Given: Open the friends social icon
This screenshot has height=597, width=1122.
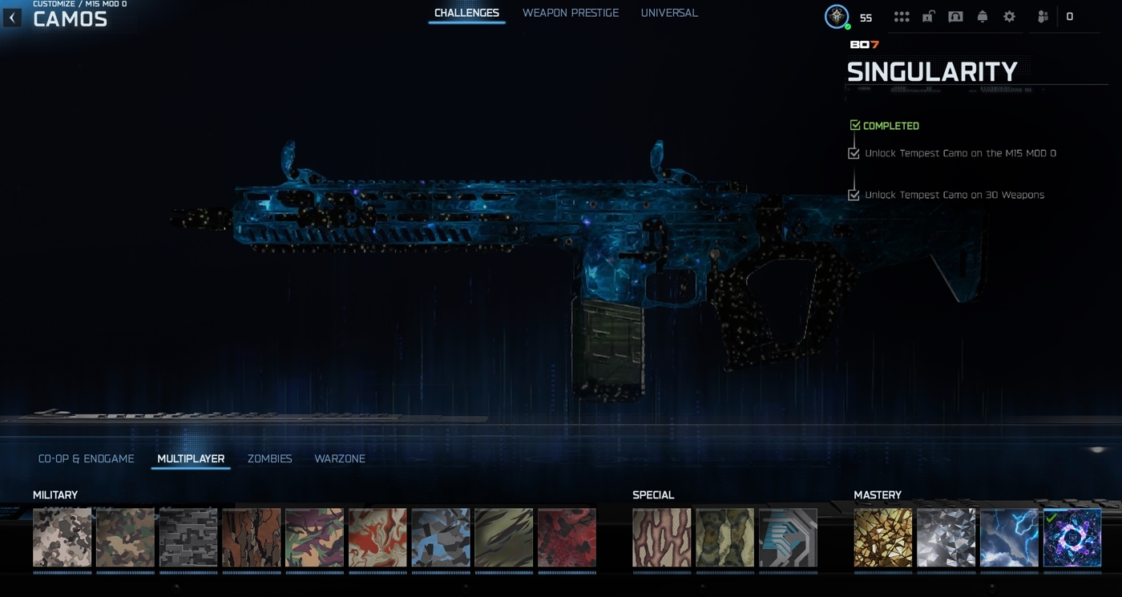Looking at the screenshot, I should [x=1043, y=17].
